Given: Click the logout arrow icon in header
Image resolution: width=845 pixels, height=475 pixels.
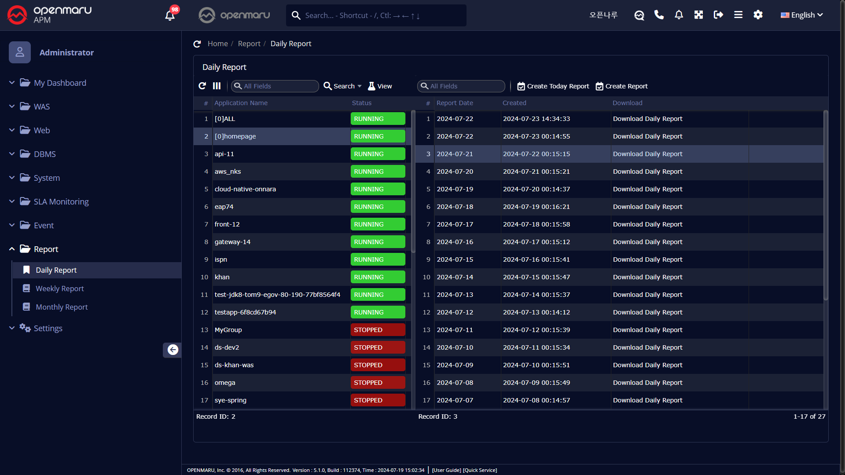Looking at the screenshot, I should click(x=718, y=15).
